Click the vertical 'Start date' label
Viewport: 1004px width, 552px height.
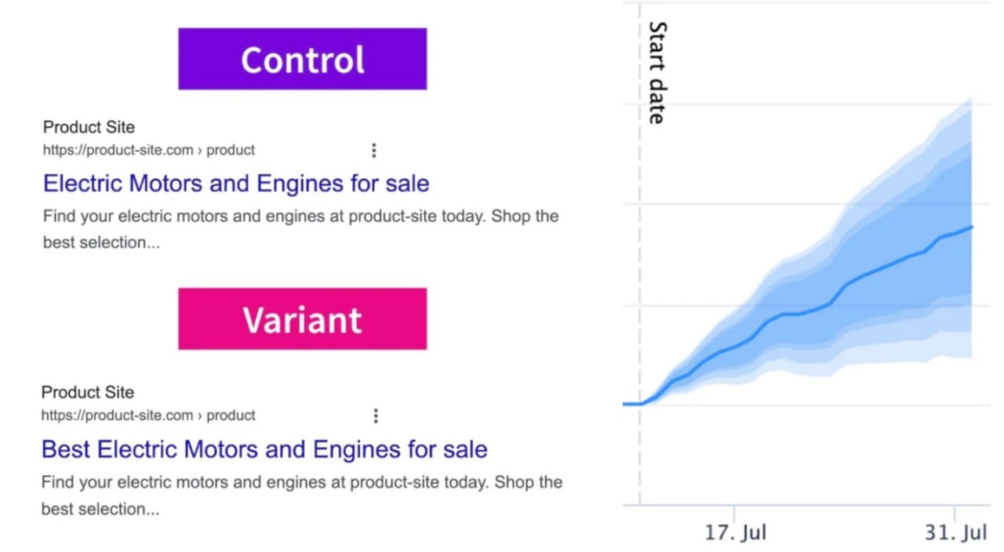click(x=657, y=73)
